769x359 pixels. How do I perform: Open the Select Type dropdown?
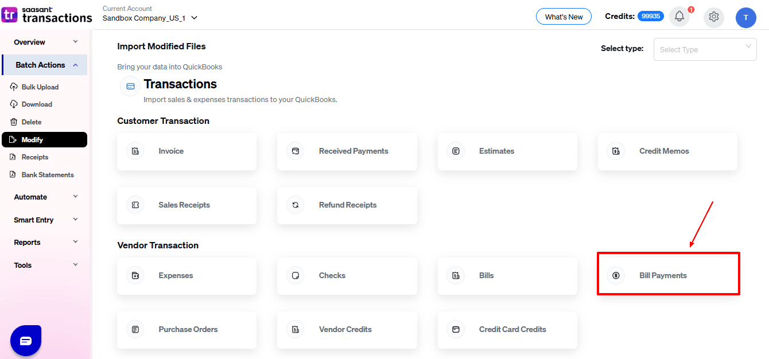[705, 49]
